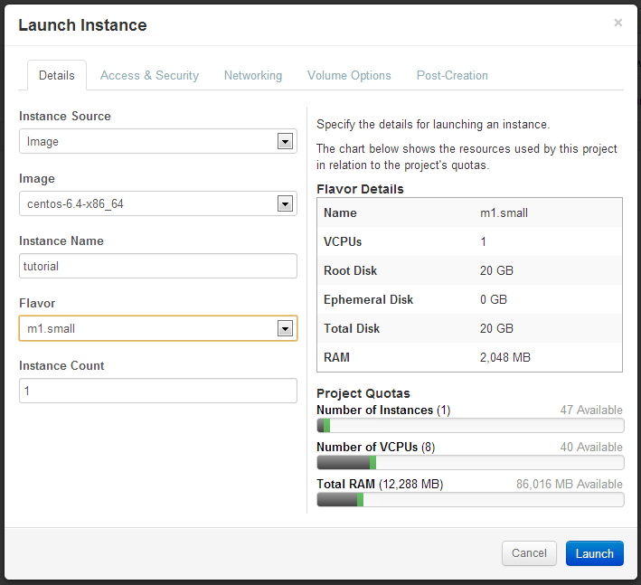Click the Total RAM (12,288 MB) label

pyautogui.click(x=380, y=484)
